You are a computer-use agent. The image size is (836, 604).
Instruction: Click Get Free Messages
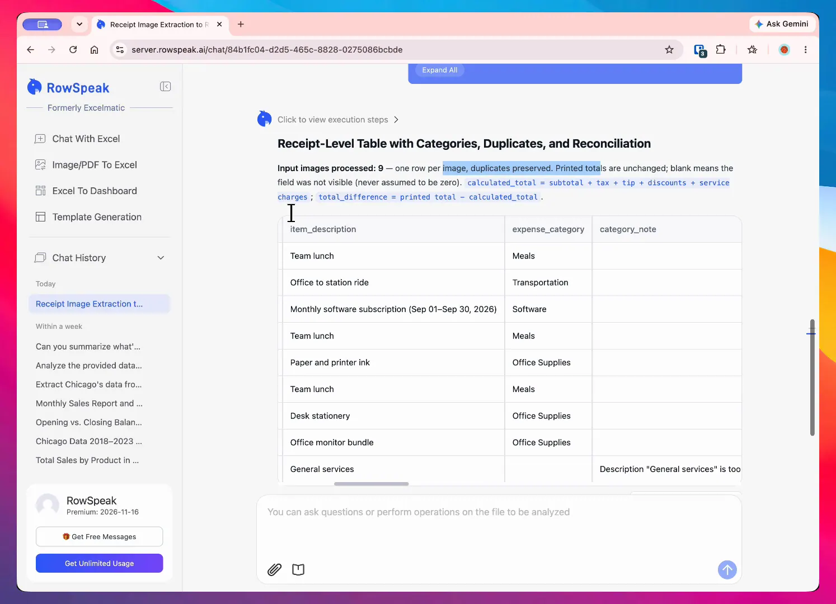pyautogui.click(x=100, y=536)
